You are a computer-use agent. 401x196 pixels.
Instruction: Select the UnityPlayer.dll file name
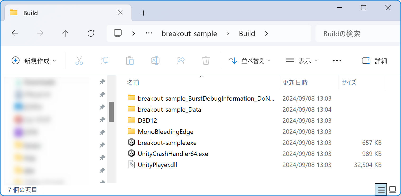157,165
